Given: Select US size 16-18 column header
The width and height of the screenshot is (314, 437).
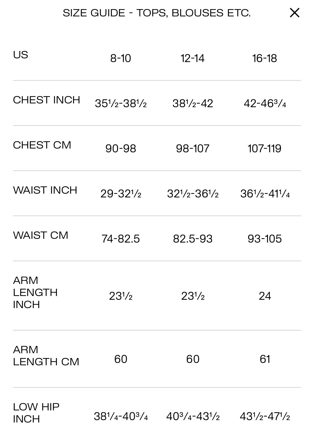Looking at the screenshot, I should click(x=264, y=58).
